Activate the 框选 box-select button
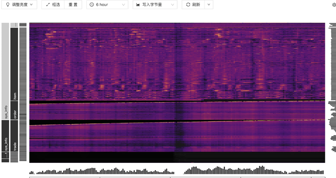The height and width of the screenshot is (178, 336). [53, 4]
